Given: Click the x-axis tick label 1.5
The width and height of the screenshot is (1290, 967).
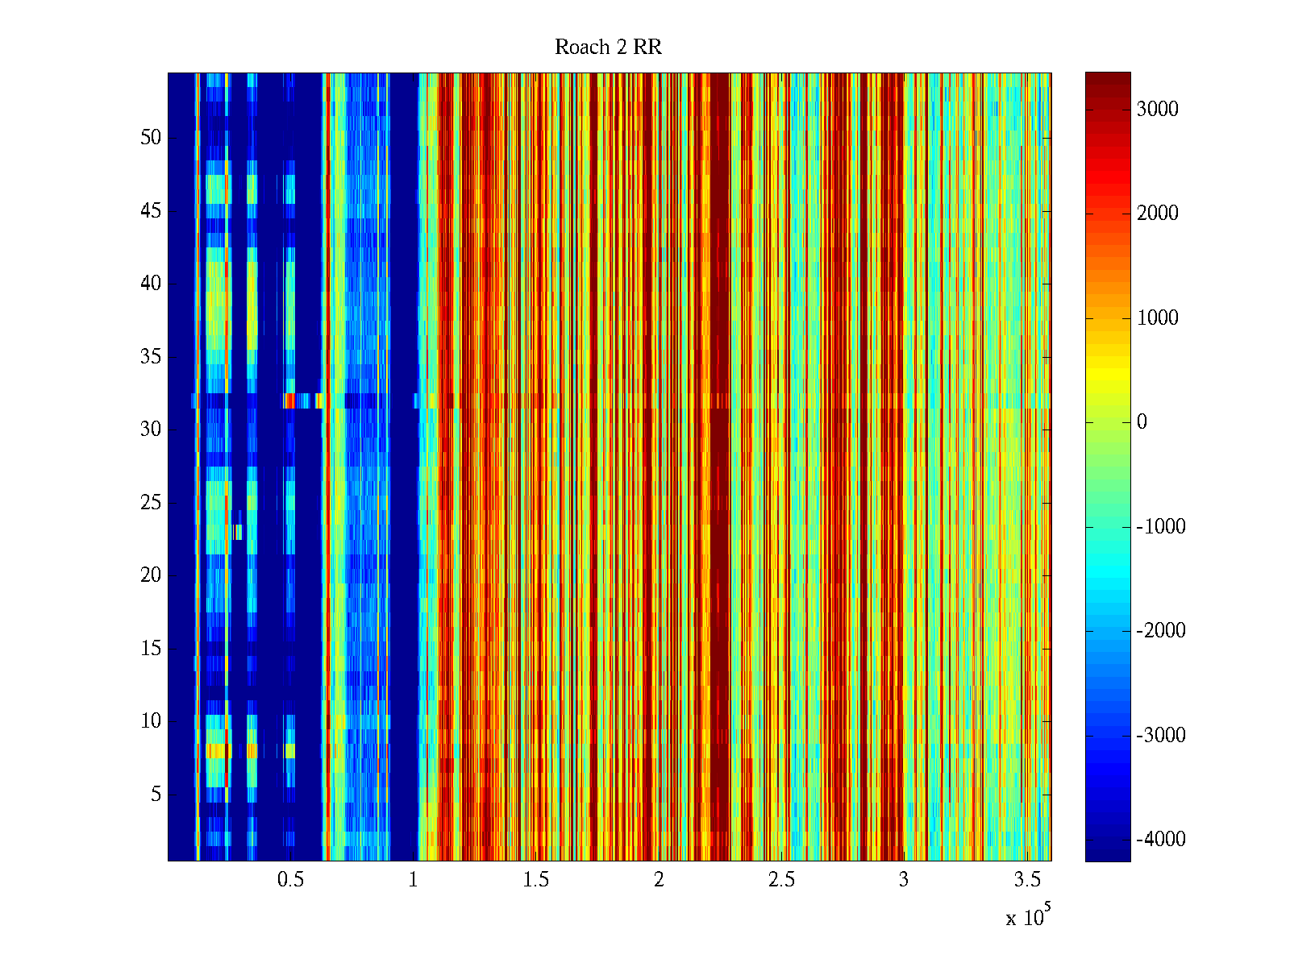Looking at the screenshot, I should coord(535,880).
